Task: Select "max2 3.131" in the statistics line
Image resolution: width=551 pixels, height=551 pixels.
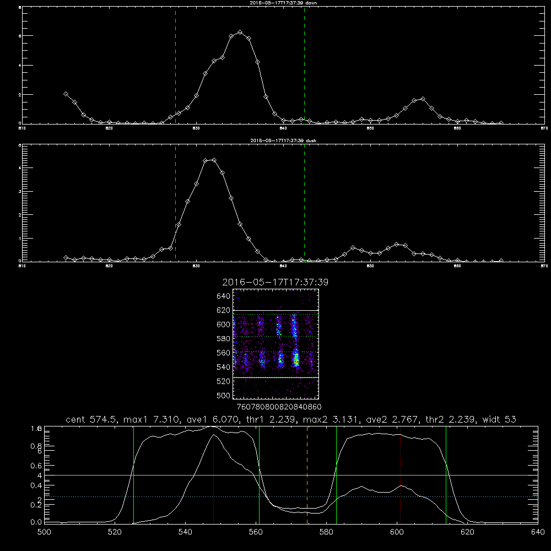Action: (329, 419)
